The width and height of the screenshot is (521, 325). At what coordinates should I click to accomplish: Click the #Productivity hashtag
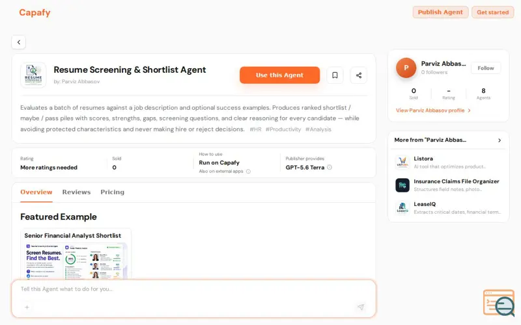(283, 129)
